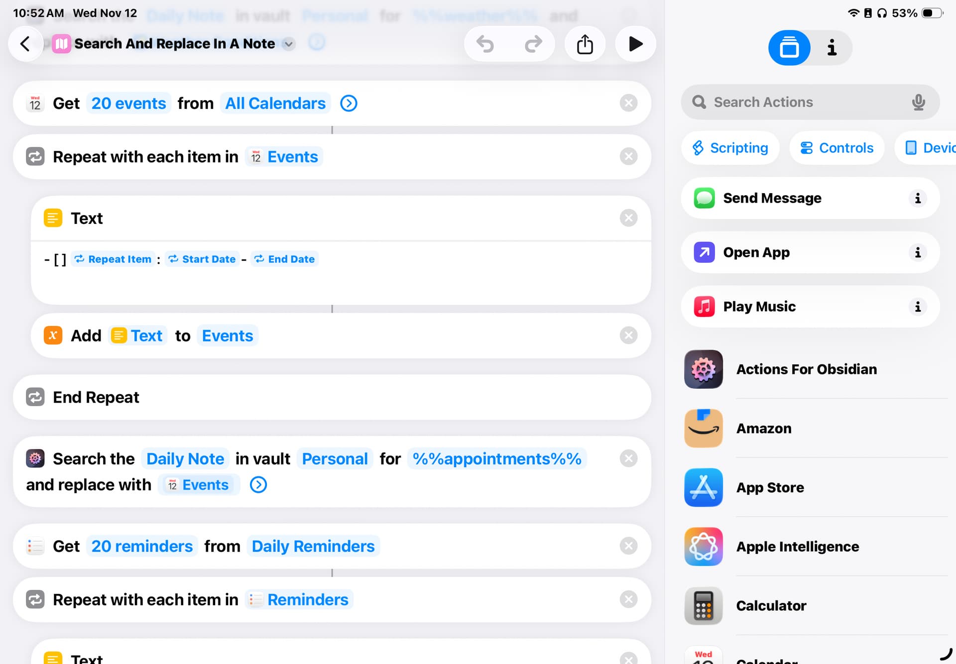Open the action library panel icon
Screen dimensions: 956x664
789,48
